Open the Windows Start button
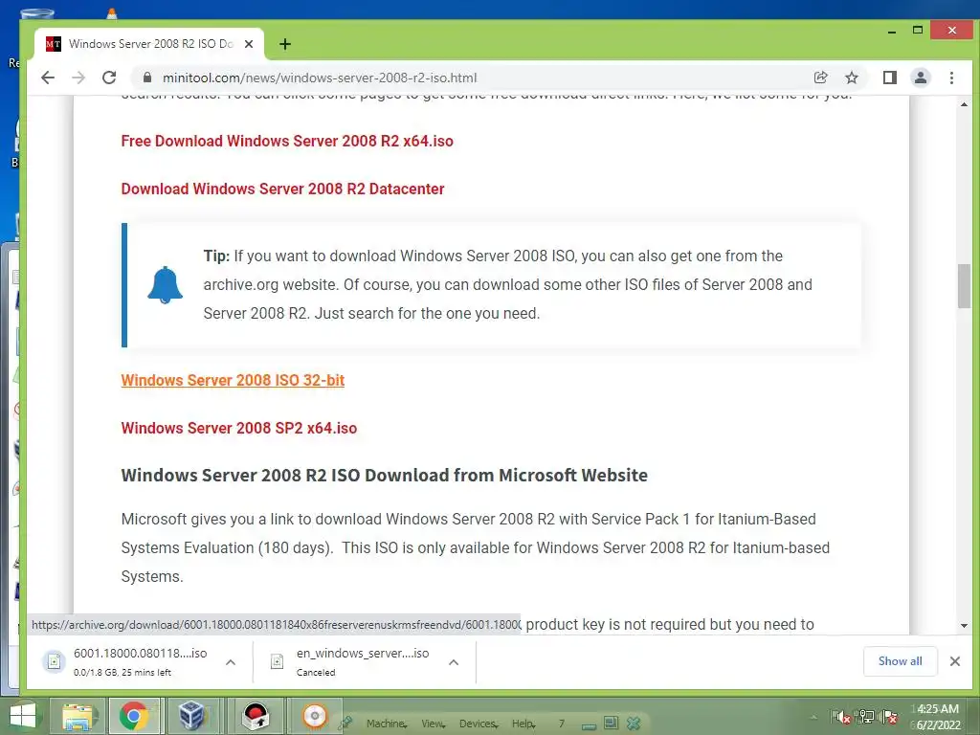The height and width of the screenshot is (735, 980). pos(23,716)
